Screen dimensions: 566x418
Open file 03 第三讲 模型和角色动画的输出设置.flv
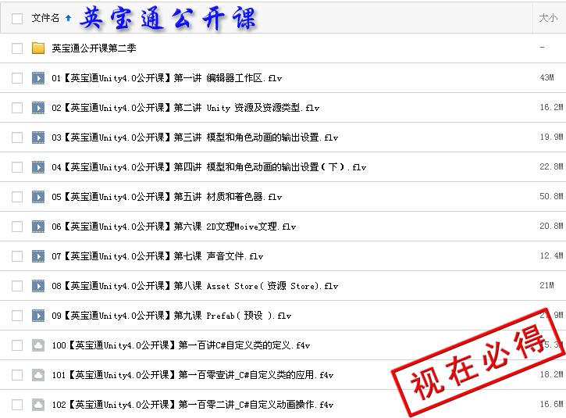[x=195, y=138]
